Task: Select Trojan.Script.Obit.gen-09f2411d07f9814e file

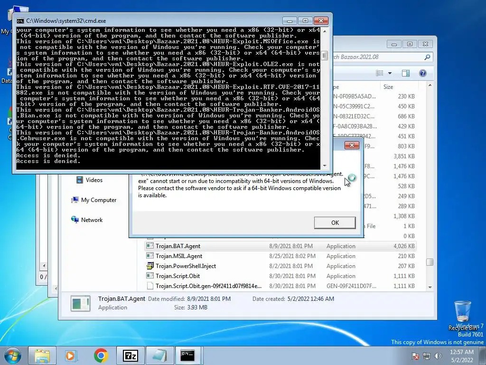Action: [x=280, y=286]
